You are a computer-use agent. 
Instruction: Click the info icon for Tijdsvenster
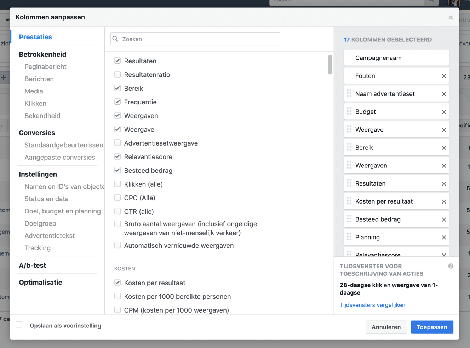pyautogui.click(x=451, y=266)
